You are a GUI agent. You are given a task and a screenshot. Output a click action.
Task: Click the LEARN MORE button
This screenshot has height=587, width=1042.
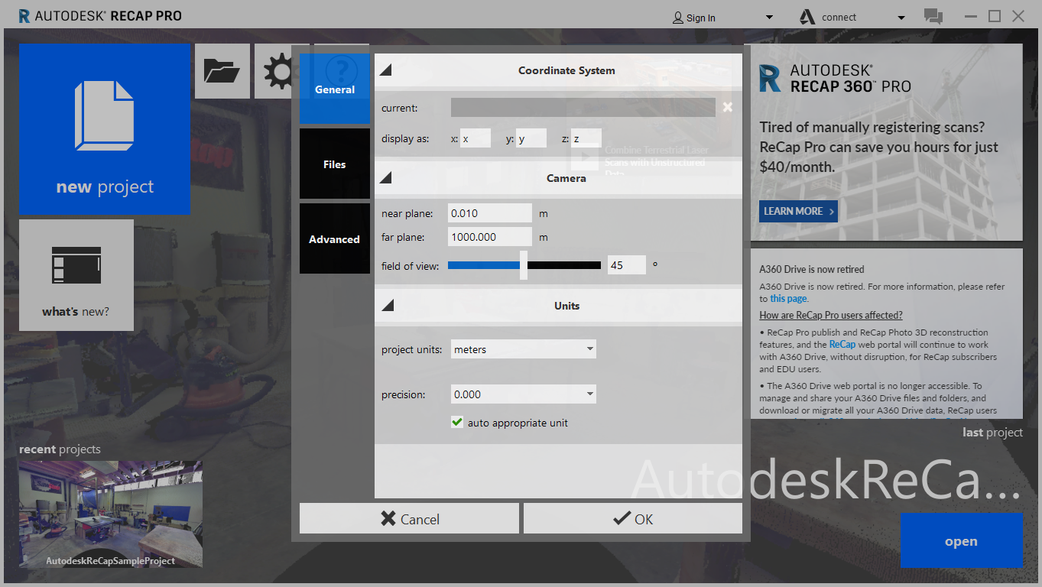tap(798, 211)
